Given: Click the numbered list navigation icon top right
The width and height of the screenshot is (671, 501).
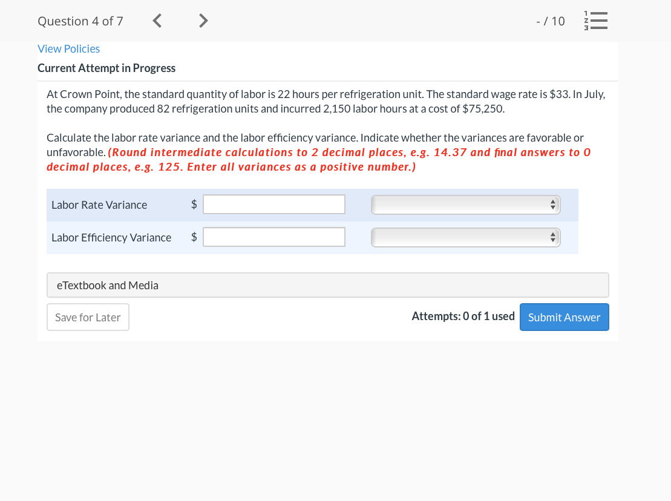Looking at the screenshot, I should 596,20.
